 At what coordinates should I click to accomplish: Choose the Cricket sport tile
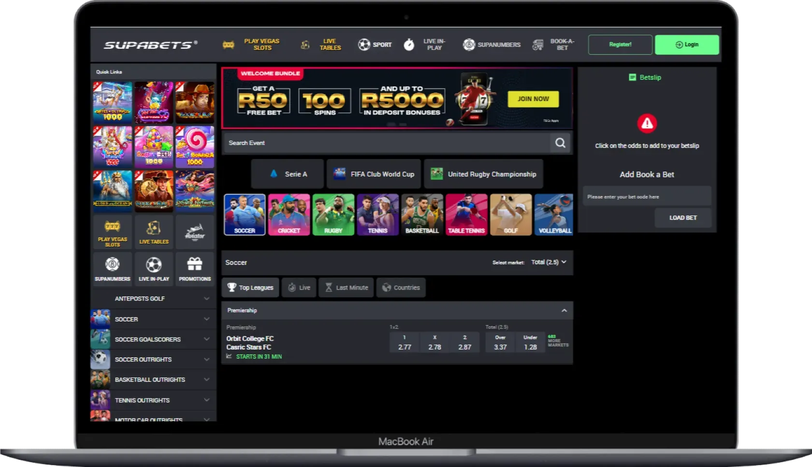point(289,215)
